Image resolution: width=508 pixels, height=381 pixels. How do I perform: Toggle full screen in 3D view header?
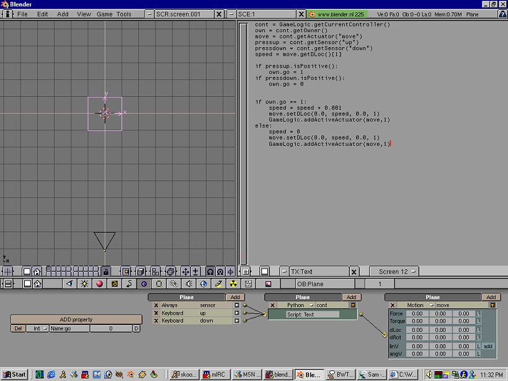tap(27, 272)
